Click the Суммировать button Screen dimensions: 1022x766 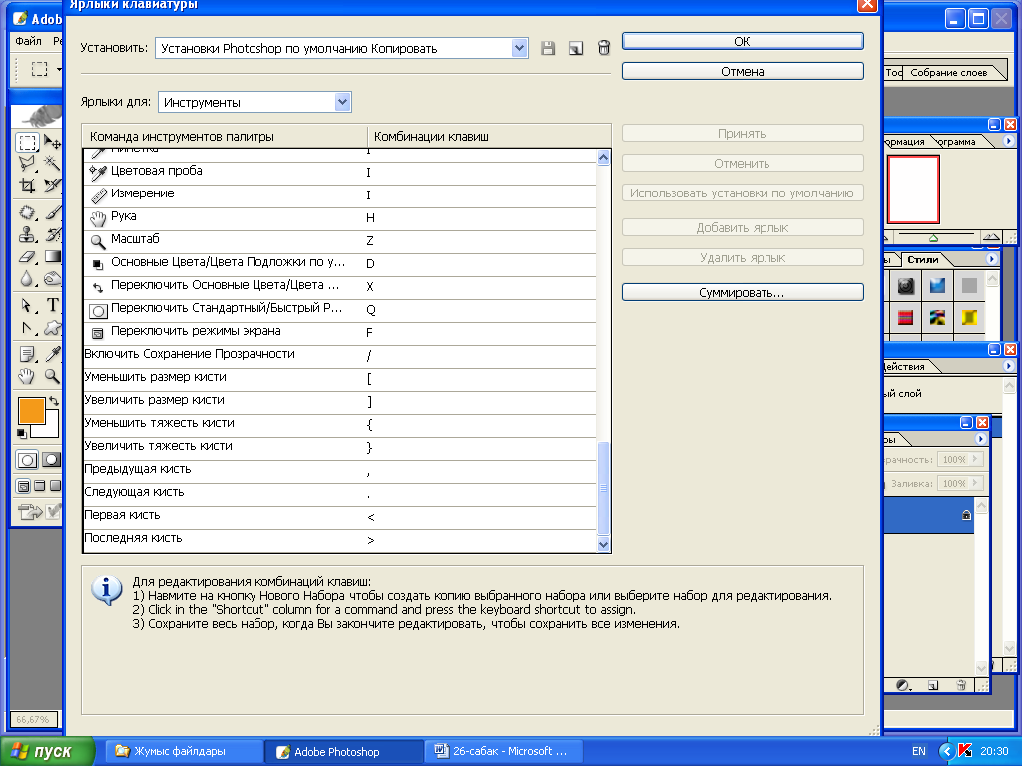click(x=743, y=292)
